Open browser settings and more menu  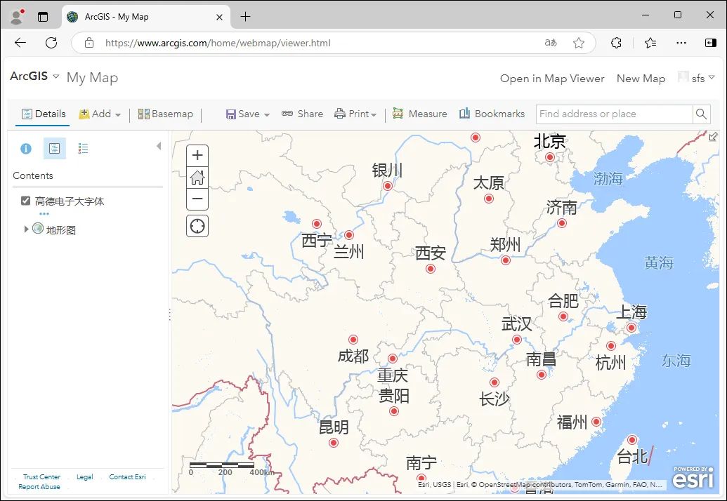click(681, 43)
